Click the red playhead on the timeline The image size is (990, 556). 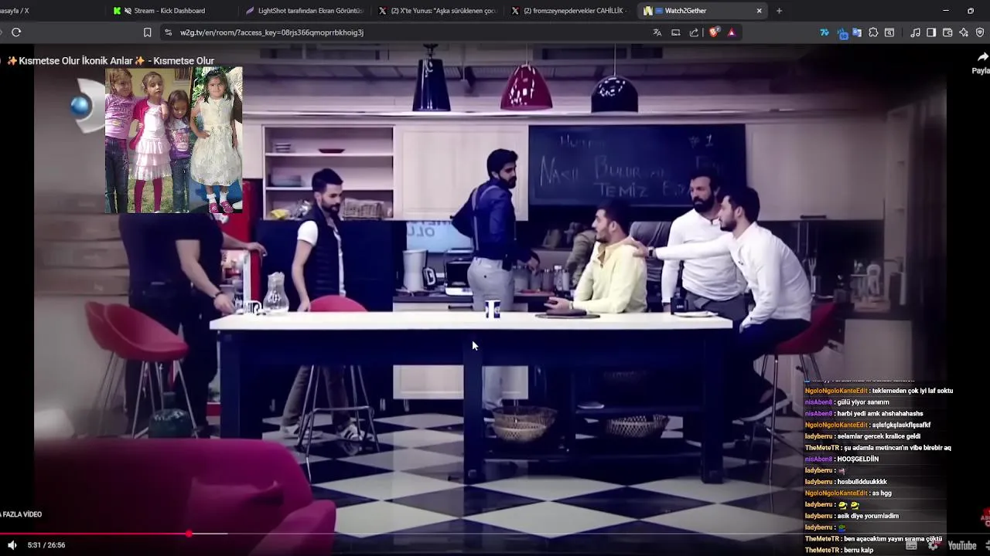coord(189,534)
